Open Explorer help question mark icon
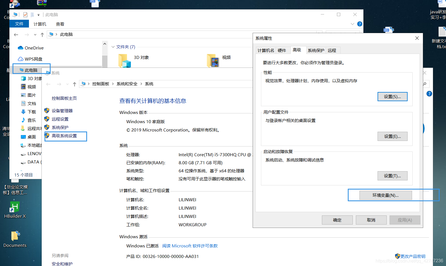Screen dimensions: 446x266 [360, 24]
